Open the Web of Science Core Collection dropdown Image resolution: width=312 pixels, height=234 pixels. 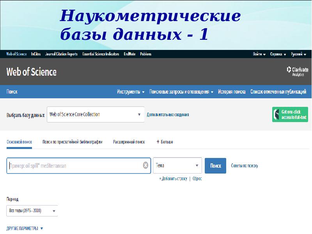point(96,114)
